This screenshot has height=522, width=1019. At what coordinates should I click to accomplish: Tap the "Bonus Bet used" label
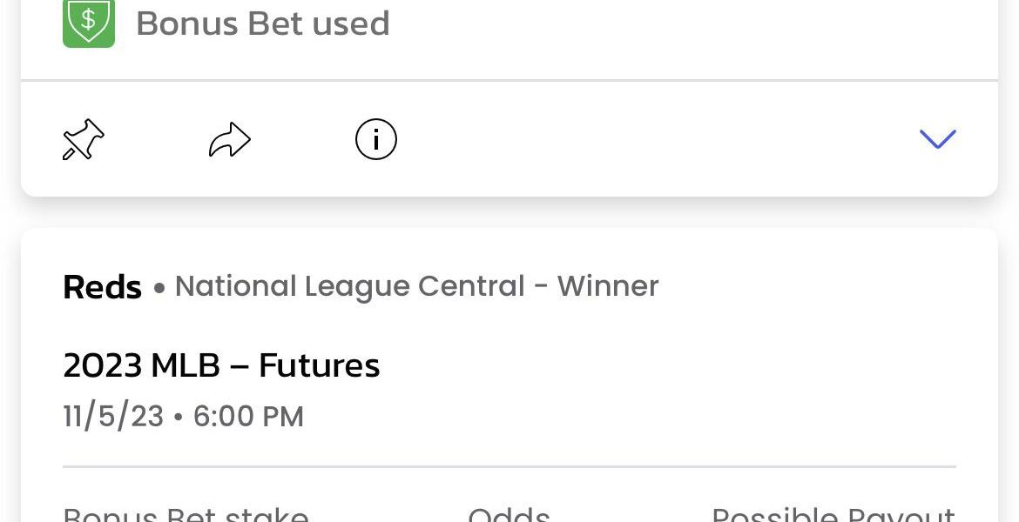(x=262, y=23)
